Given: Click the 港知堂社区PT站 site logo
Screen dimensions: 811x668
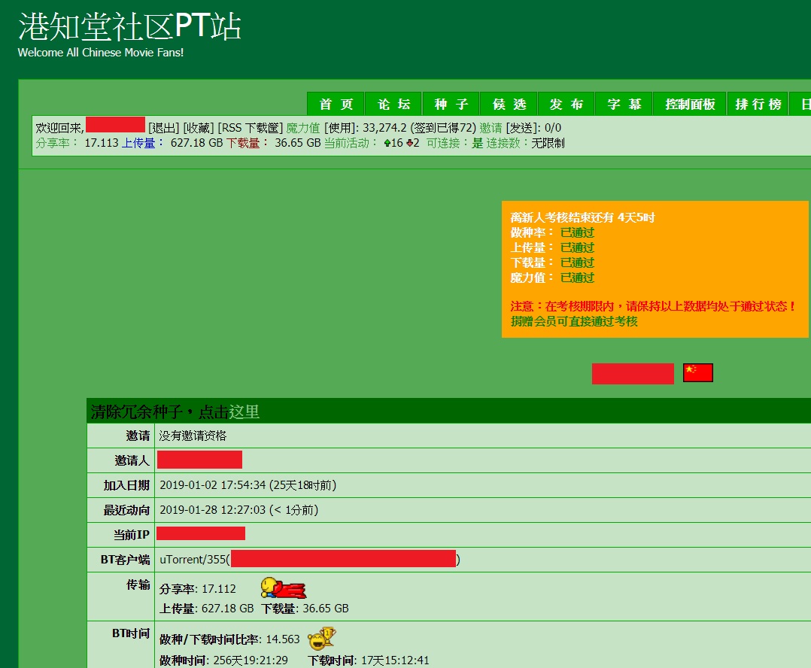Looking at the screenshot, I should 130,26.
